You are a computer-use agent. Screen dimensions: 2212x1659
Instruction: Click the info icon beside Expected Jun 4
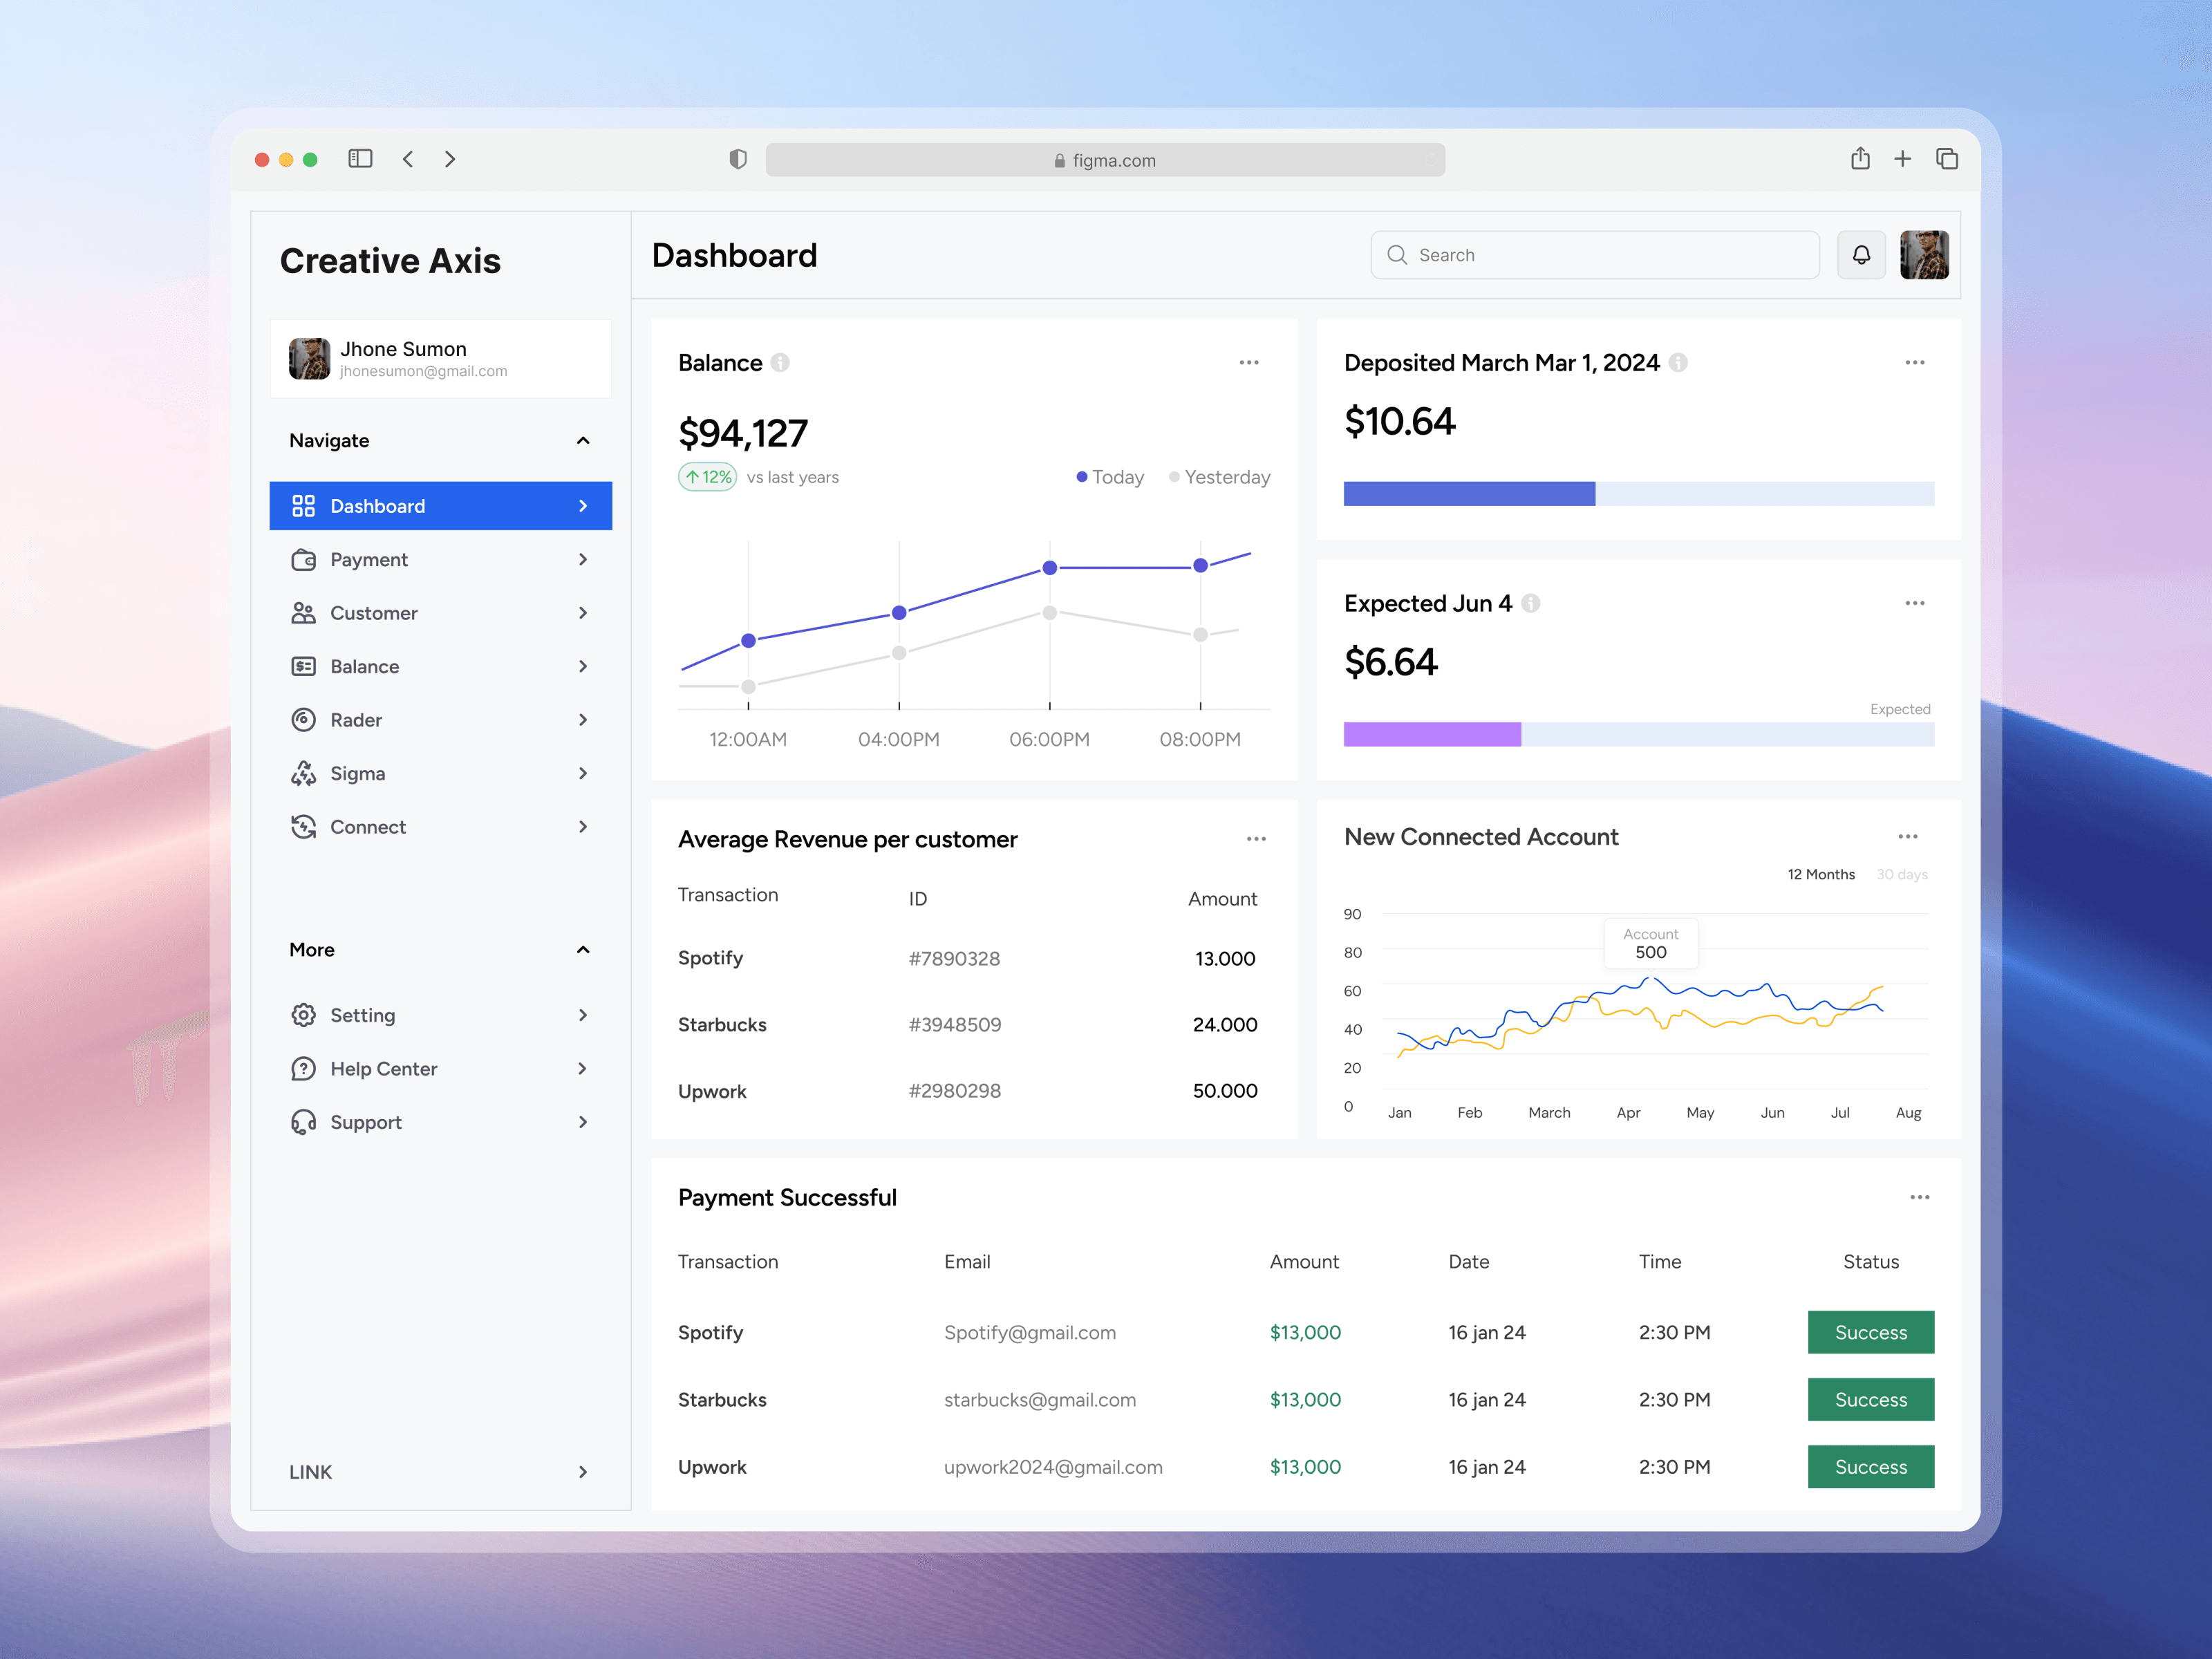(1530, 604)
